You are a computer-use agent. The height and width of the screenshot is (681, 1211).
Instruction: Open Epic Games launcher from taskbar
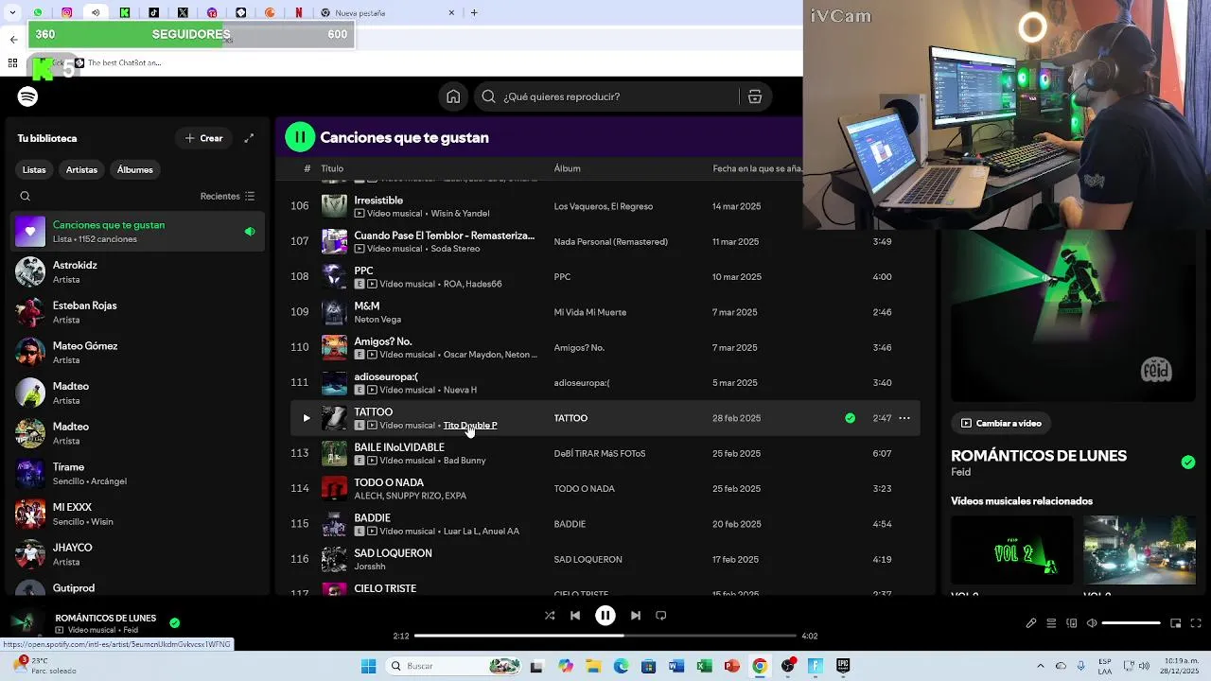tap(843, 667)
